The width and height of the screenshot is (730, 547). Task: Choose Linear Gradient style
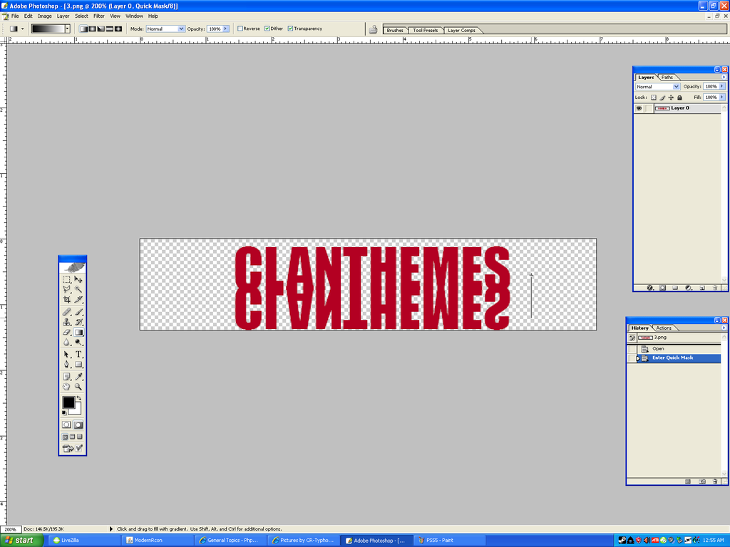[83, 28]
